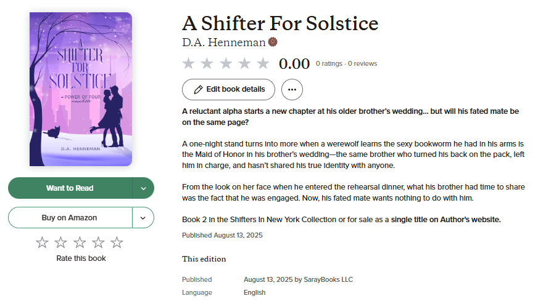Image resolution: width=538 pixels, height=304 pixels.
Task: Open the three-dots more options button
Action: click(292, 89)
